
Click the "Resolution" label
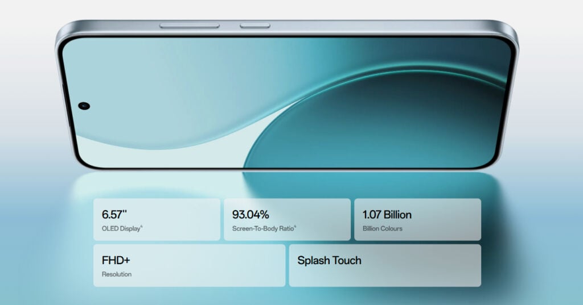pos(117,274)
